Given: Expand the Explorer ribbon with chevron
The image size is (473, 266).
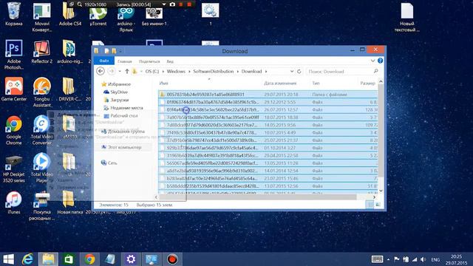Looking at the screenshot, I should [x=372, y=61].
